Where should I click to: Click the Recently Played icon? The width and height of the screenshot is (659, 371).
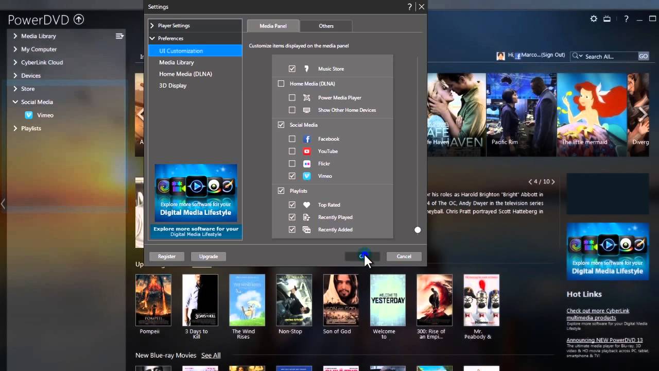[x=307, y=217]
